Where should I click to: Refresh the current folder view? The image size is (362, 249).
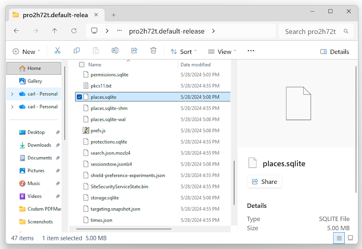(74, 31)
